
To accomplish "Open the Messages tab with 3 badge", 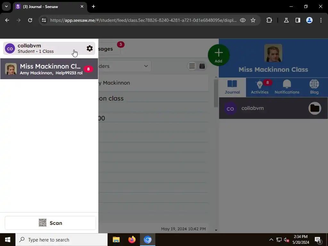I will point(110,49).
